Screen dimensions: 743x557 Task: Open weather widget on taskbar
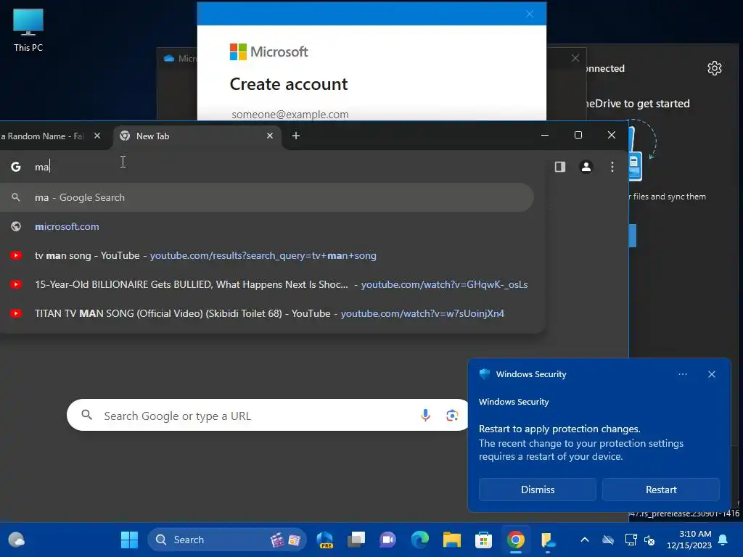[x=17, y=540]
